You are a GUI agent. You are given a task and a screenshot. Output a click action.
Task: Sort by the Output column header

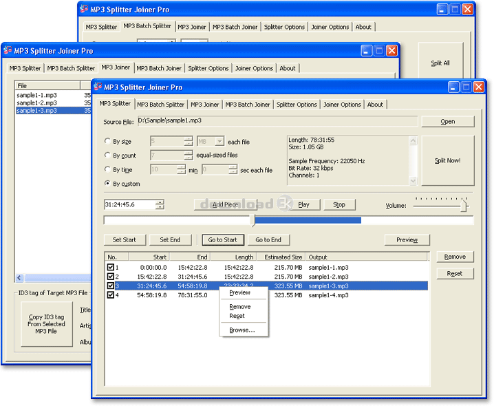coord(367,257)
